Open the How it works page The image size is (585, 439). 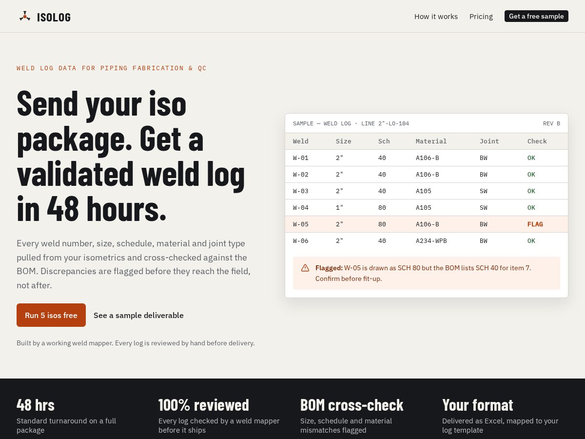pyautogui.click(x=436, y=17)
